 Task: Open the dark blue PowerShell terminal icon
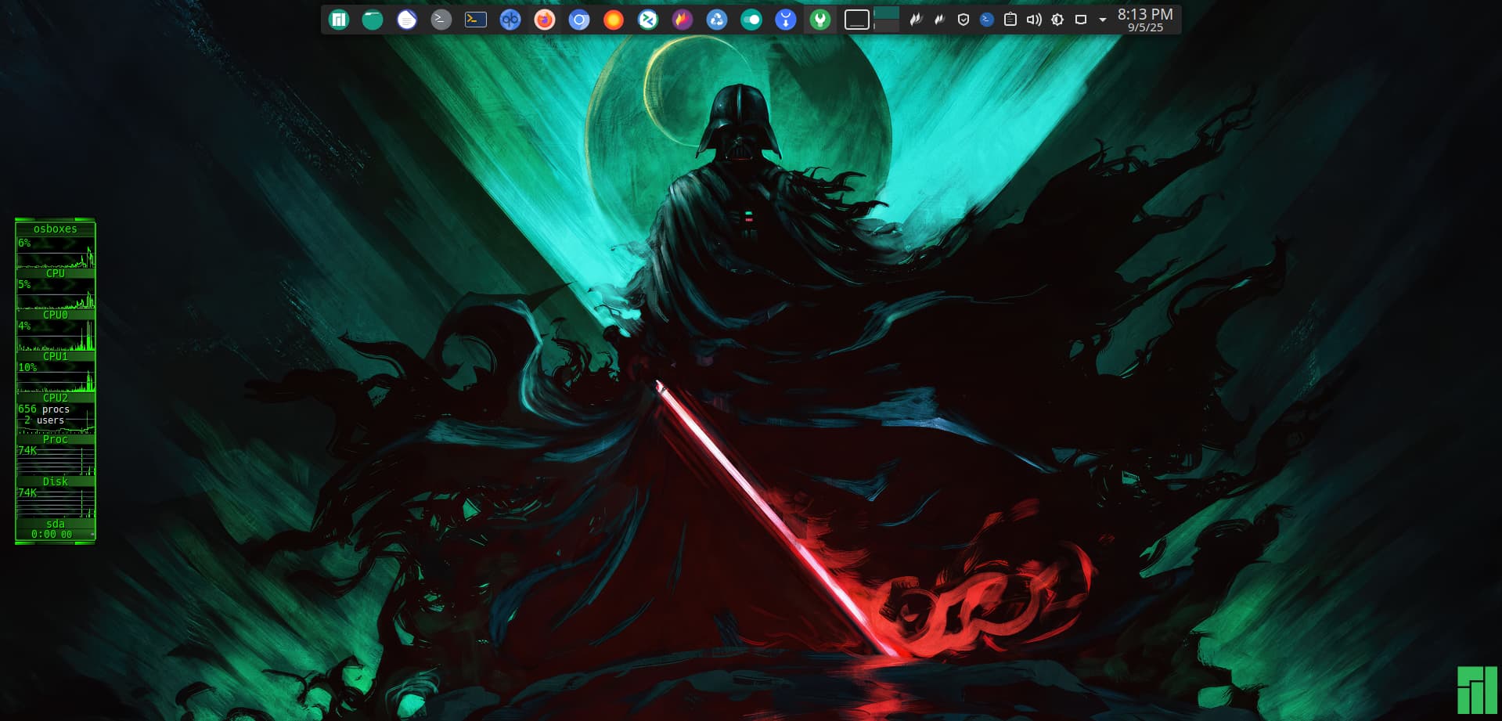coord(476,20)
